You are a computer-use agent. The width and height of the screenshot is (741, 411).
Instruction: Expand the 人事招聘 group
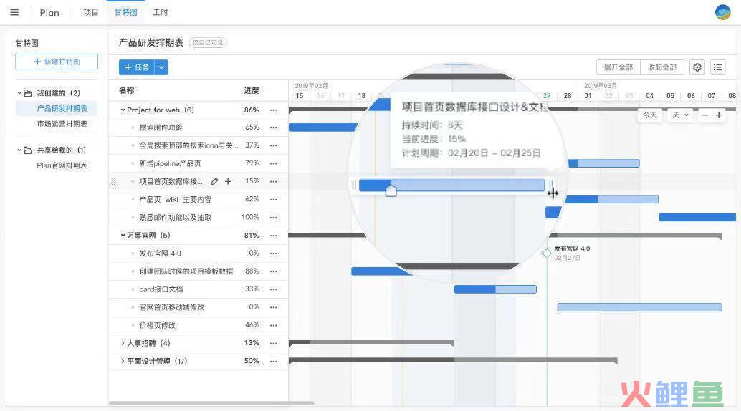click(123, 343)
